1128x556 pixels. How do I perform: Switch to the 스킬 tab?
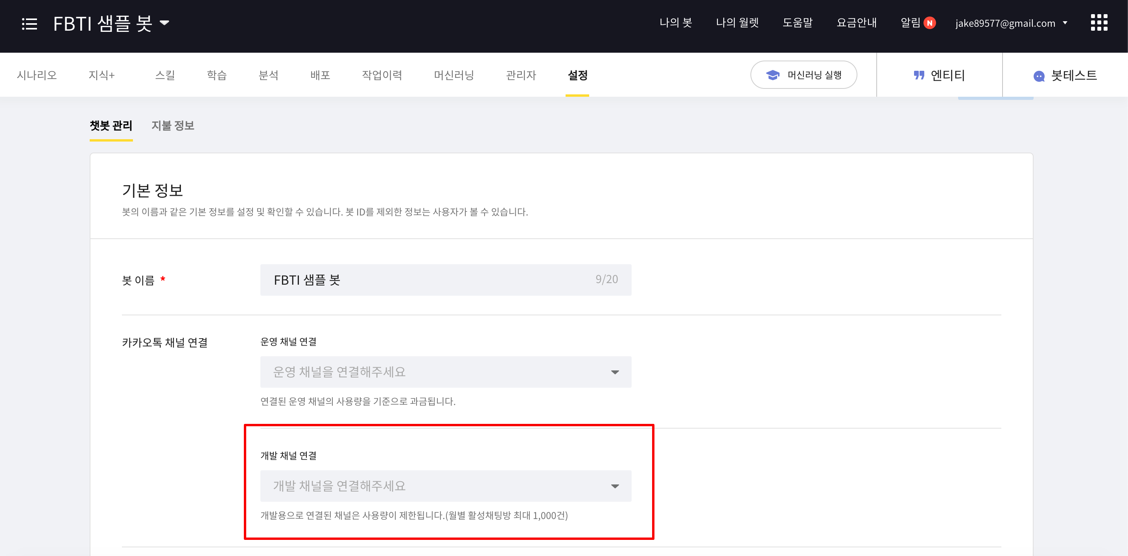point(165,75)
